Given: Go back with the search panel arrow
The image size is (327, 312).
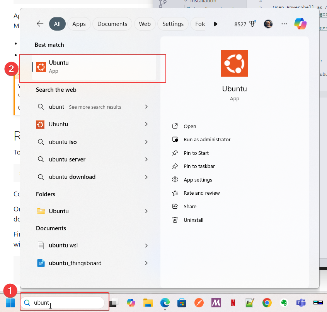Looking at the screenshot, I should pos(40,24).
